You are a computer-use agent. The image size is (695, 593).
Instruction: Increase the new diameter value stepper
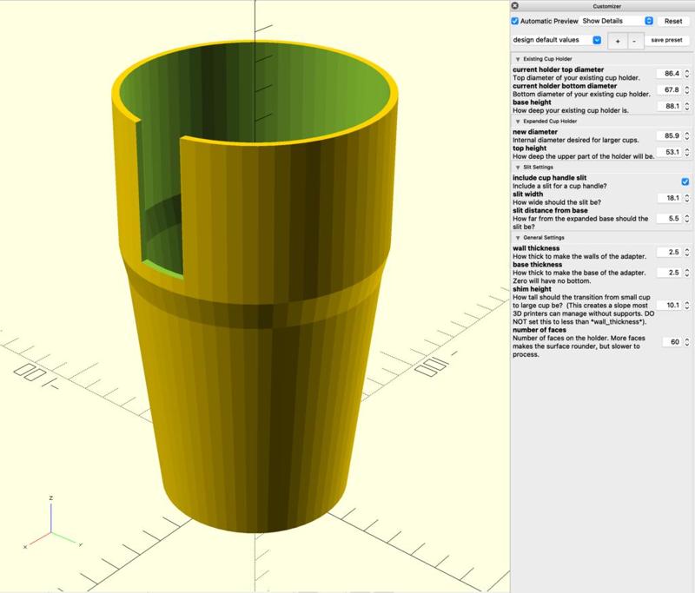point(686,134)
